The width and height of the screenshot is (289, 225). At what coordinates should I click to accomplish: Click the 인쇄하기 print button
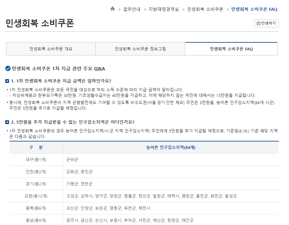(266, 23)
